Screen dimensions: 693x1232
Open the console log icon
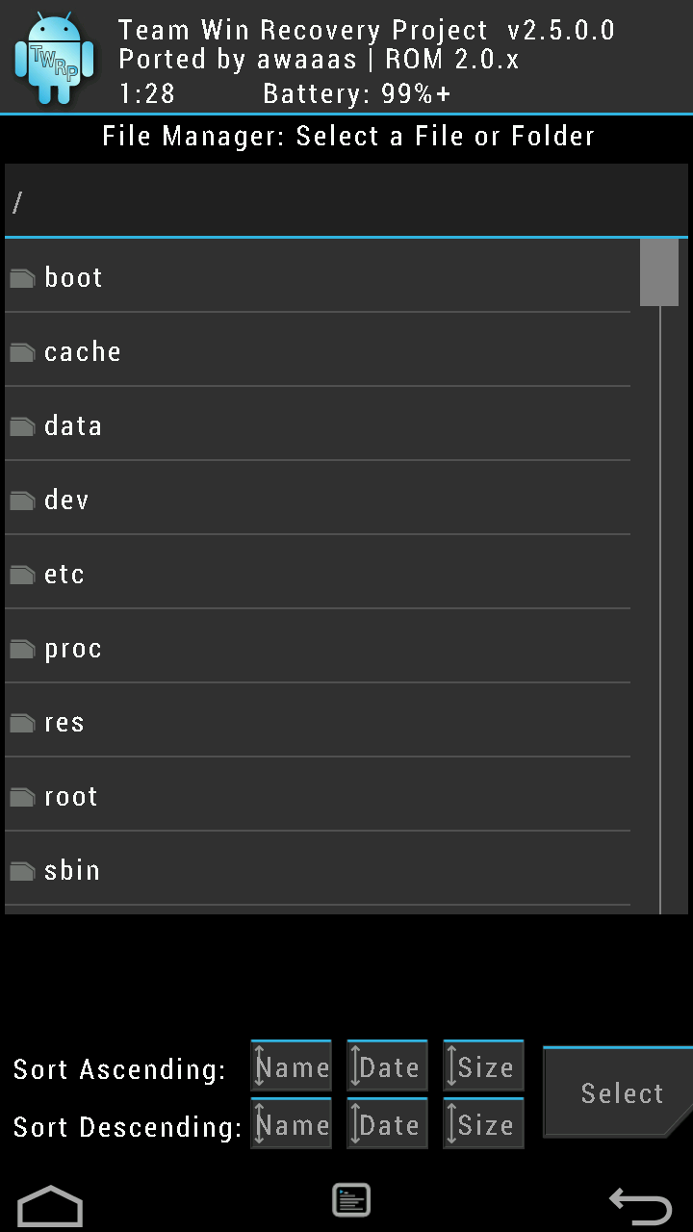pos(351,1200)
